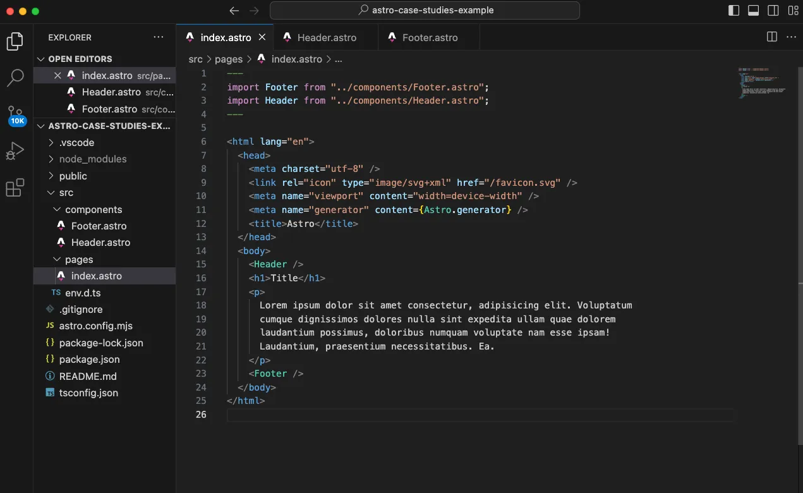Open the .gitignore file
803x493 pixels.
(104, 309)
